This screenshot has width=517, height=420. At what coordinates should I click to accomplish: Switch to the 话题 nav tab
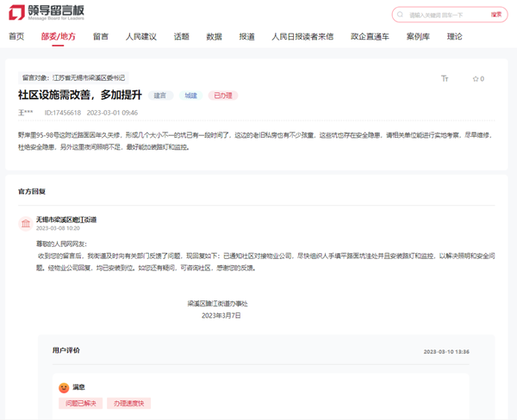(181, 36)
